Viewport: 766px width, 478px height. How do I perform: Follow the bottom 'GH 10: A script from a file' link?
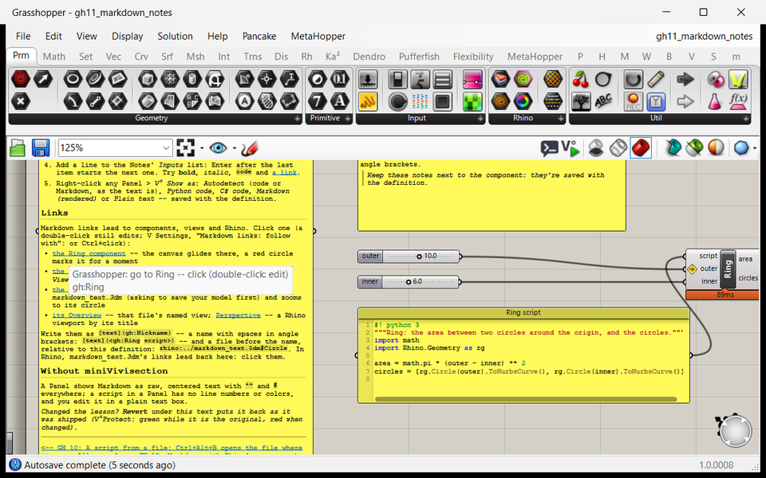pyautogui.click(x=172, y=448)
